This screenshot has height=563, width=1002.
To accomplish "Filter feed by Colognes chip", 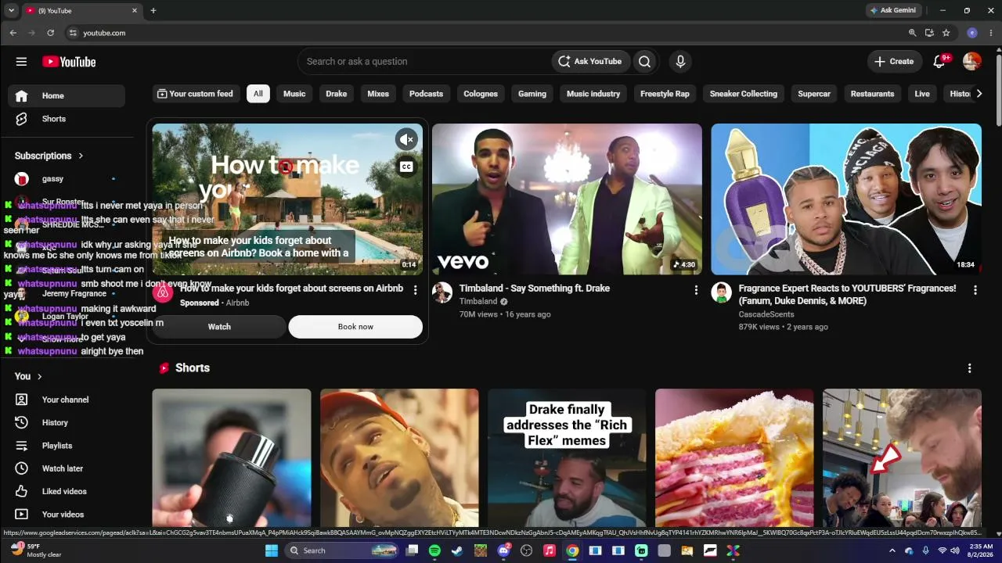I will [481, 94].
